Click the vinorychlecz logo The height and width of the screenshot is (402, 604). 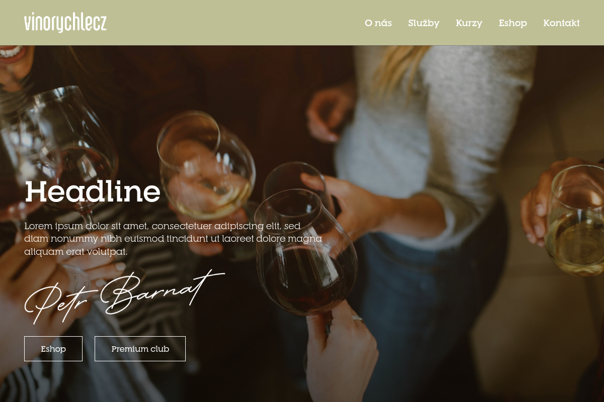tap(65, 23)
